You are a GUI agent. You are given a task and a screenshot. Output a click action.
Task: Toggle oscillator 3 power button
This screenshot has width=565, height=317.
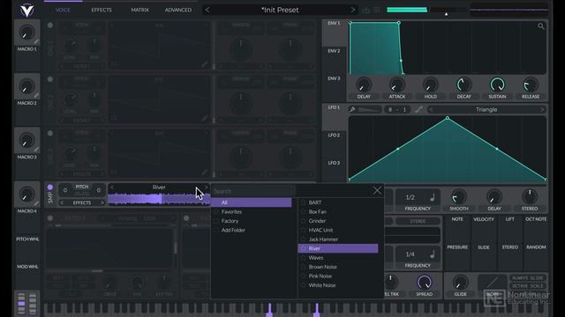tap(50, 133)
